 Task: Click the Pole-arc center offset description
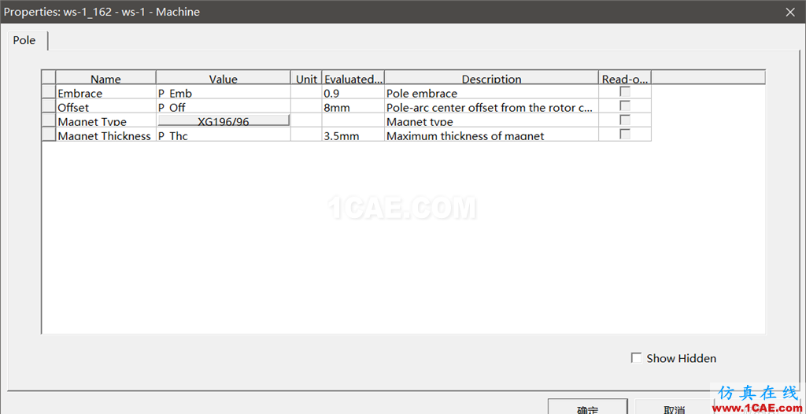coord(491,106)
